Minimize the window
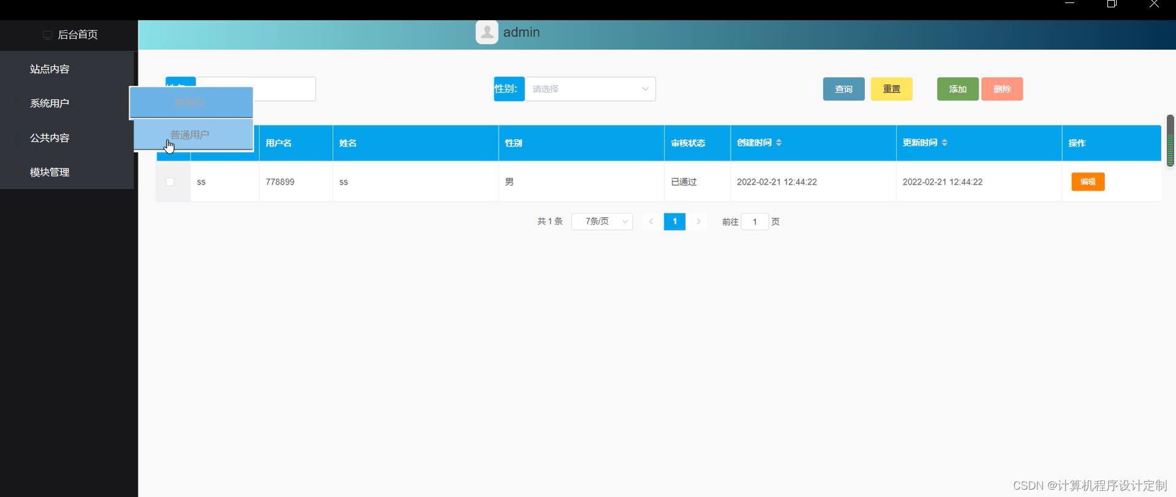 [x=1070, y=3]
